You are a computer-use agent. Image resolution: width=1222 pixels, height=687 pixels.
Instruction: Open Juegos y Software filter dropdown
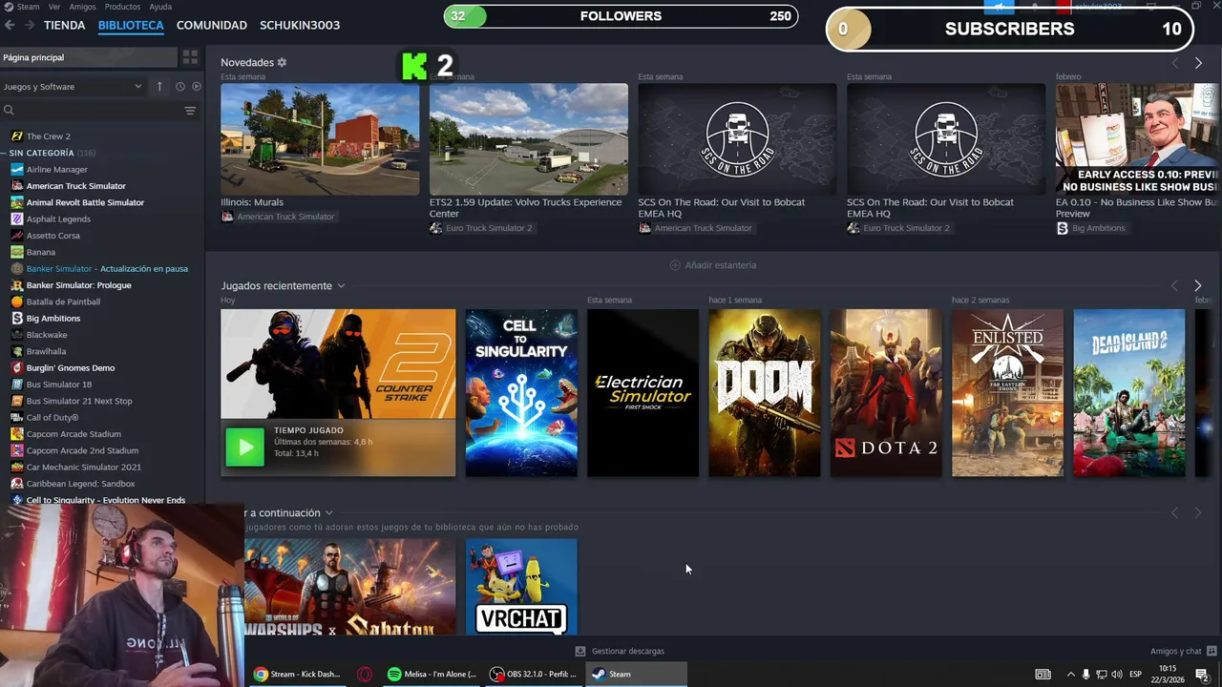[x=72, y=86]
